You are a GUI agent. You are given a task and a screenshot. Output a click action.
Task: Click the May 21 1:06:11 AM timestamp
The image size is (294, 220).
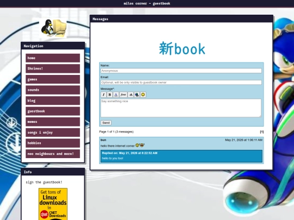tap(244, 140)
